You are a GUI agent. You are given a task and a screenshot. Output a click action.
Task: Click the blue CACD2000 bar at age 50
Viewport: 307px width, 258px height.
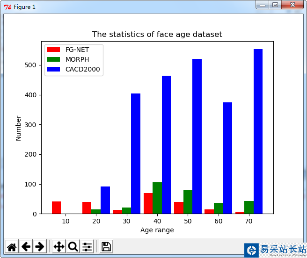[x=197, y=136]
